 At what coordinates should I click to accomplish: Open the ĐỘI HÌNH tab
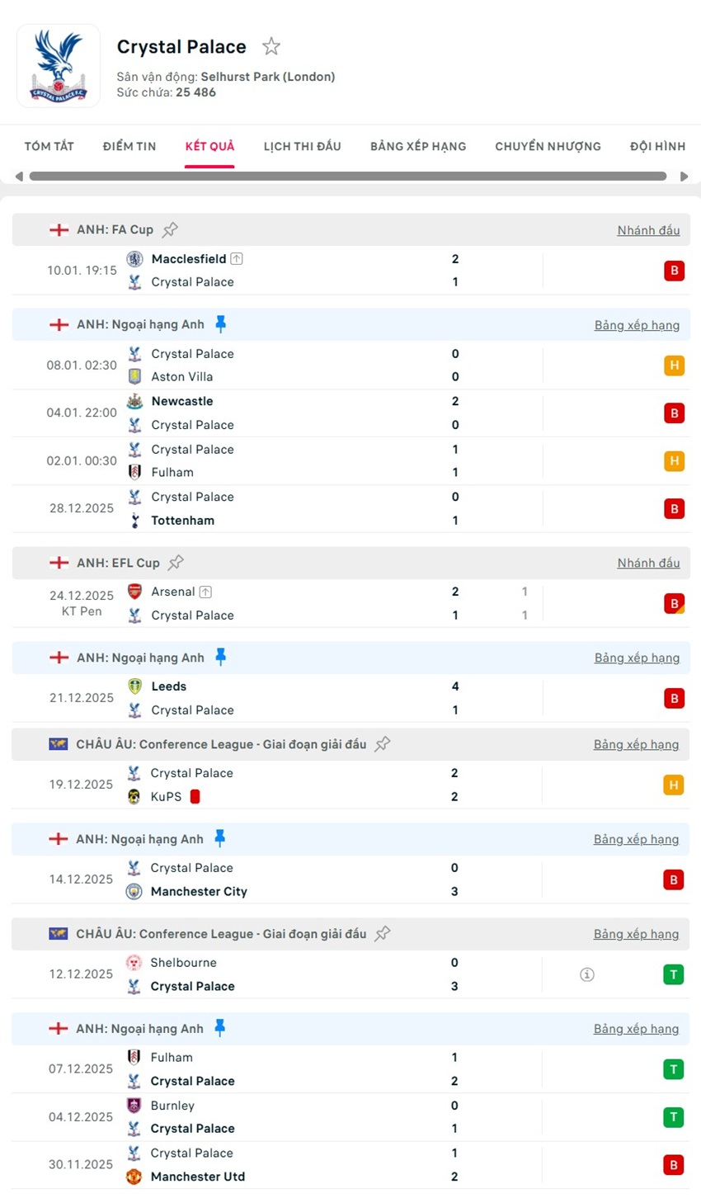click(x=657, y=146)
